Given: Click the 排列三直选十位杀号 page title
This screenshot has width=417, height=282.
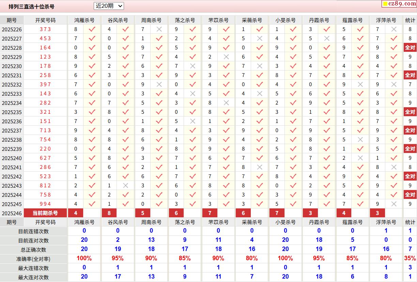Looking at the screenshot, I should (x=31, y=6).
